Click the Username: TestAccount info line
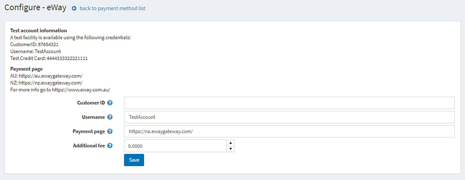465x180 pixels. coord(36,51)
